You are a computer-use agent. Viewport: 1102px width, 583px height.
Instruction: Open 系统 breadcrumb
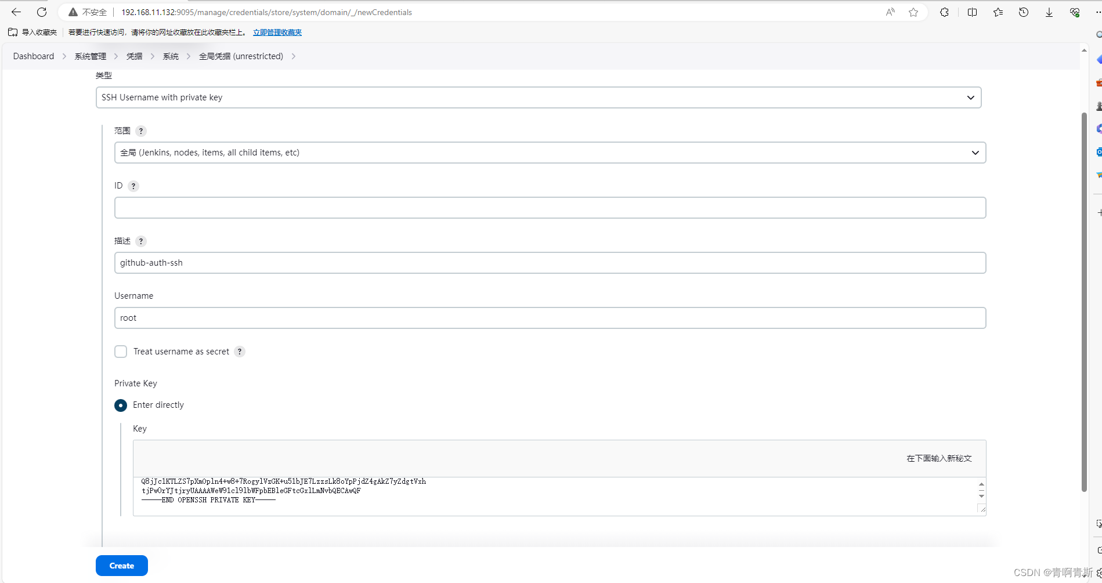171,56
